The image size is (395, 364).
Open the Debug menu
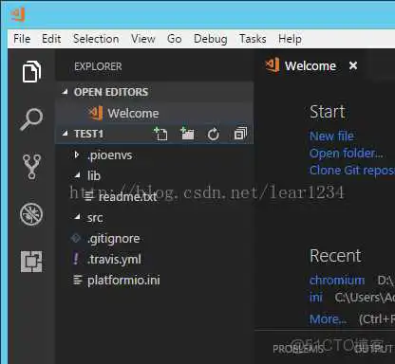coord(211,39)
